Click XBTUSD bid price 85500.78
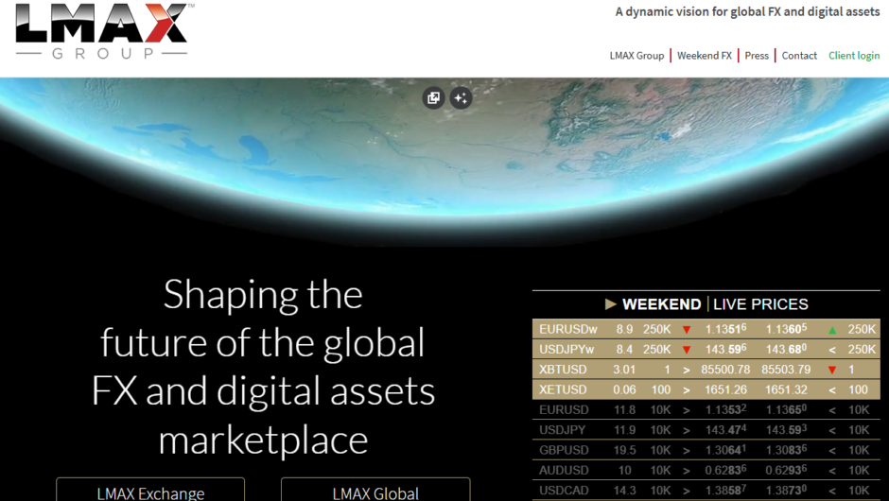 725,370
